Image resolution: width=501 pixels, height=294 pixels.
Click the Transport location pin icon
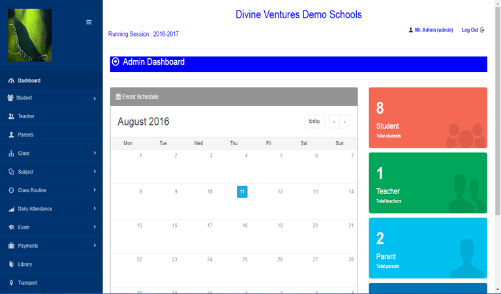(x=11, y=283)
